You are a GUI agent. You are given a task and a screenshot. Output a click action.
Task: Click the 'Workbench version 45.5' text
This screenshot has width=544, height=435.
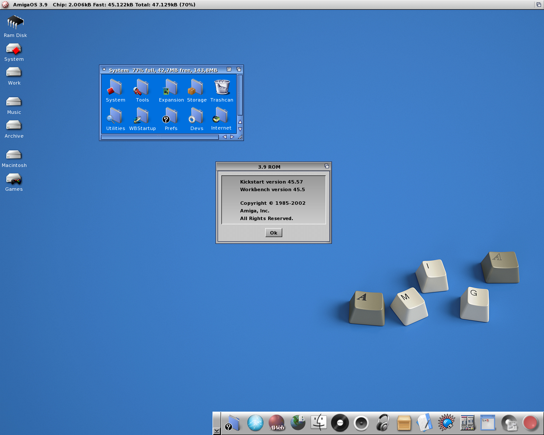point(272,189)
